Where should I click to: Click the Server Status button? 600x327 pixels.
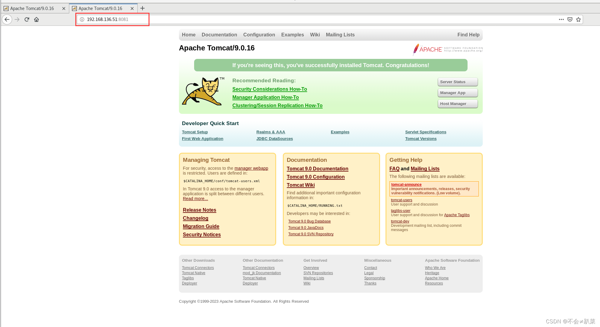[x=458, y=82]
